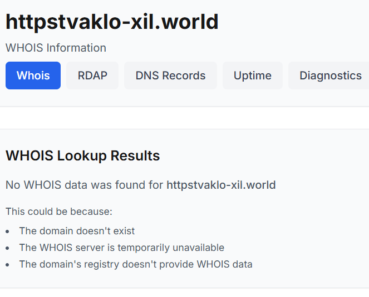Click the bold domain name in results message
369x297 pixels.
point(221,185)
